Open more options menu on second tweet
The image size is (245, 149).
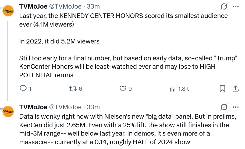point(235,107)
